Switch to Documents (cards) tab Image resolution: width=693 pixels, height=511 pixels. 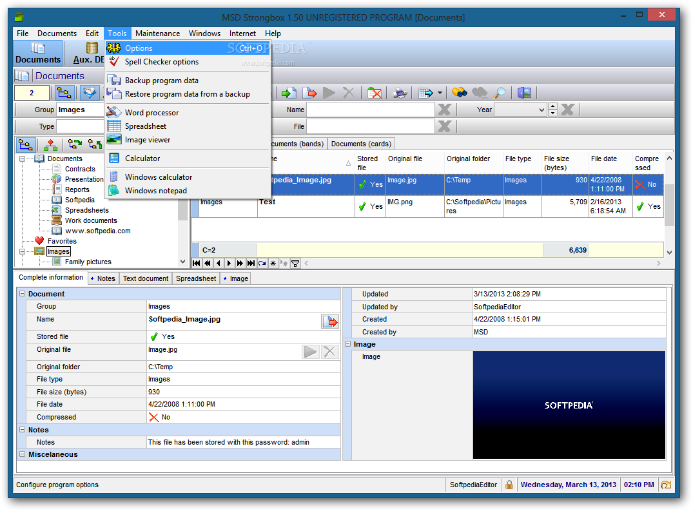point(361,144)
